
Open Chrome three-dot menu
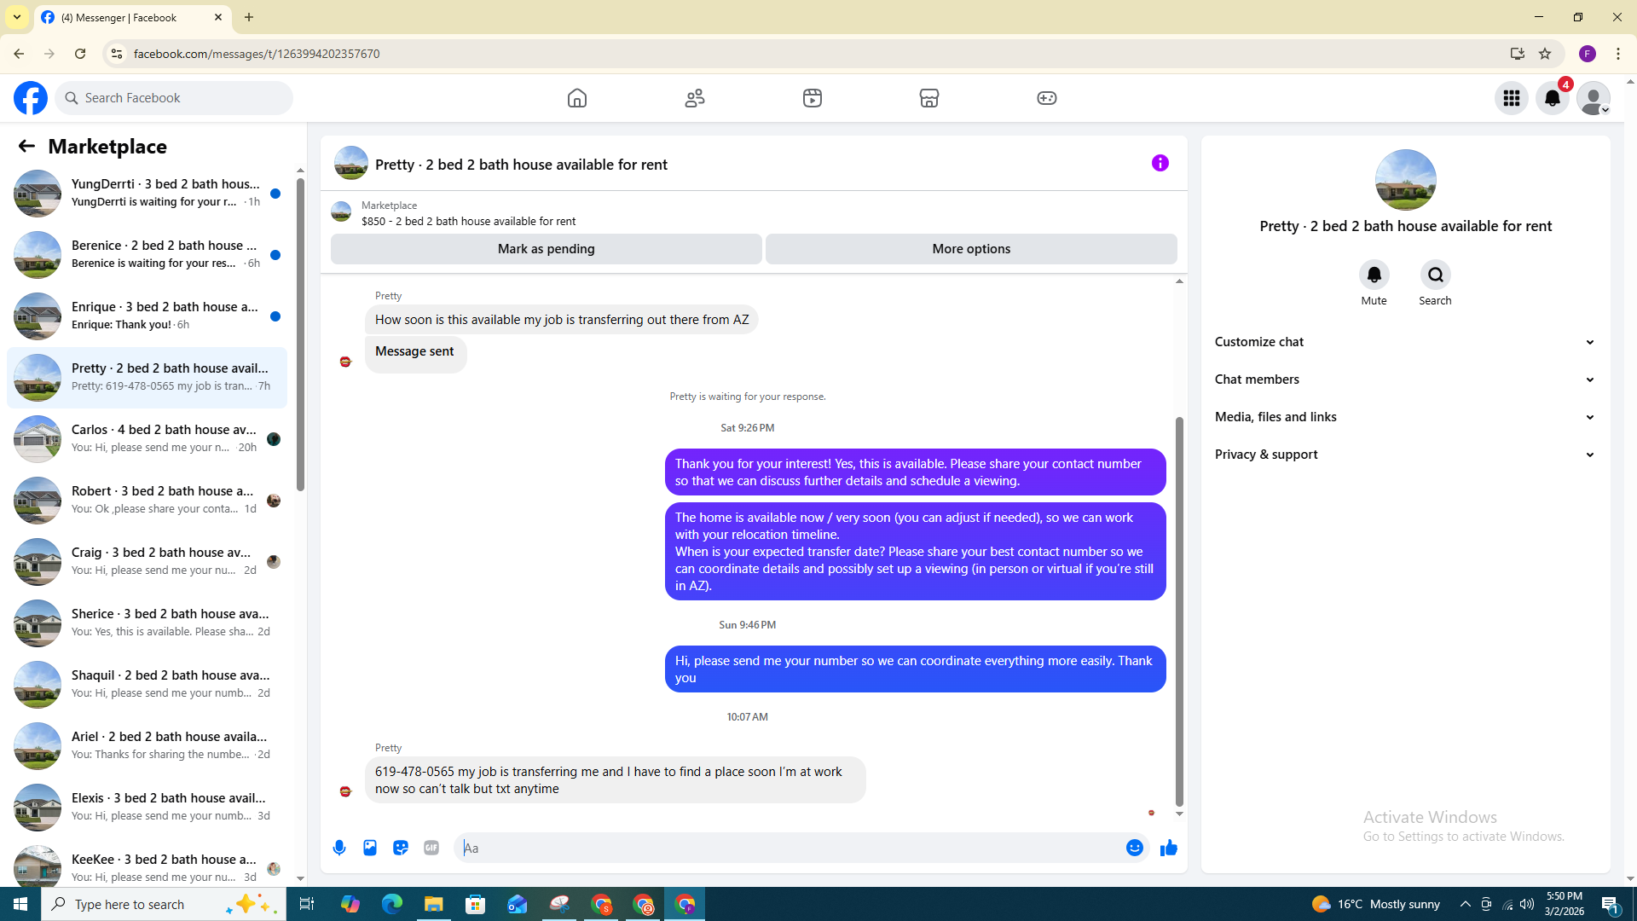[x=1618, y=54]
